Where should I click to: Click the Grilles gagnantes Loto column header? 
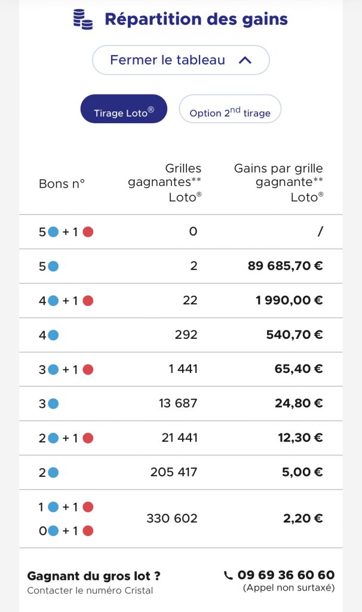coord(165,183)
